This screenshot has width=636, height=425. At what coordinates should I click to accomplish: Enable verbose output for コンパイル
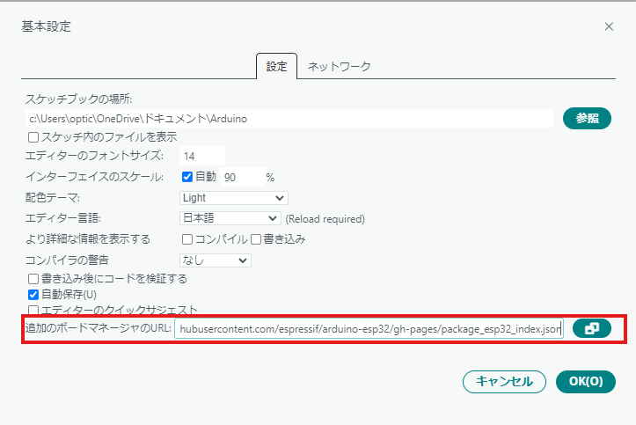pos(187,239)
